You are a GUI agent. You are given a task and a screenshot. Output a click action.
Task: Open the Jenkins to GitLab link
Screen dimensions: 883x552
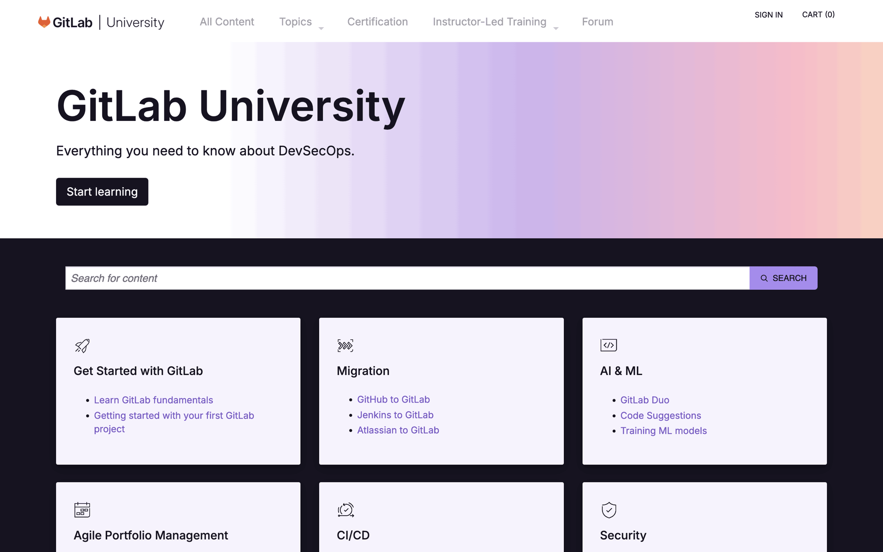pos(395,415)
